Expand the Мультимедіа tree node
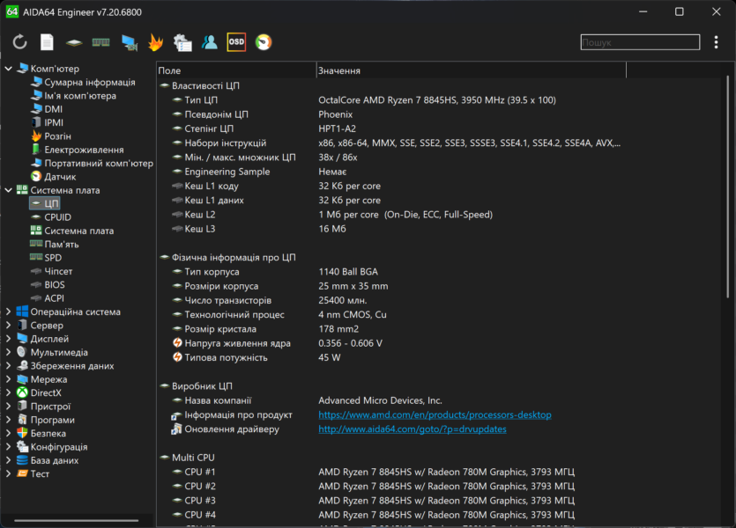The height and width of the screenshot is (528, 736). [x=9, y=352]
